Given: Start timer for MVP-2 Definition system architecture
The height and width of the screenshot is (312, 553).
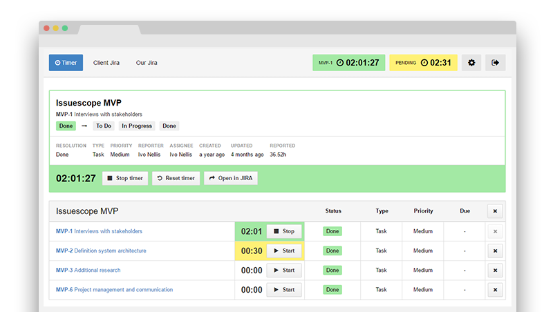Looking at the screenshot, I should point(284,251).
